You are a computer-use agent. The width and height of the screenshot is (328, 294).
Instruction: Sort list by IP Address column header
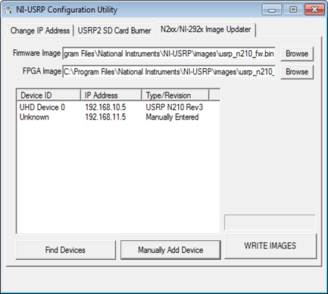point(111,95)
